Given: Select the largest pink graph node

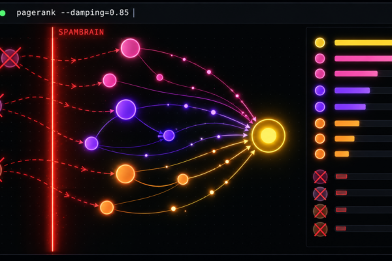Looking at the screenshot, I should [x=130, y=48].
